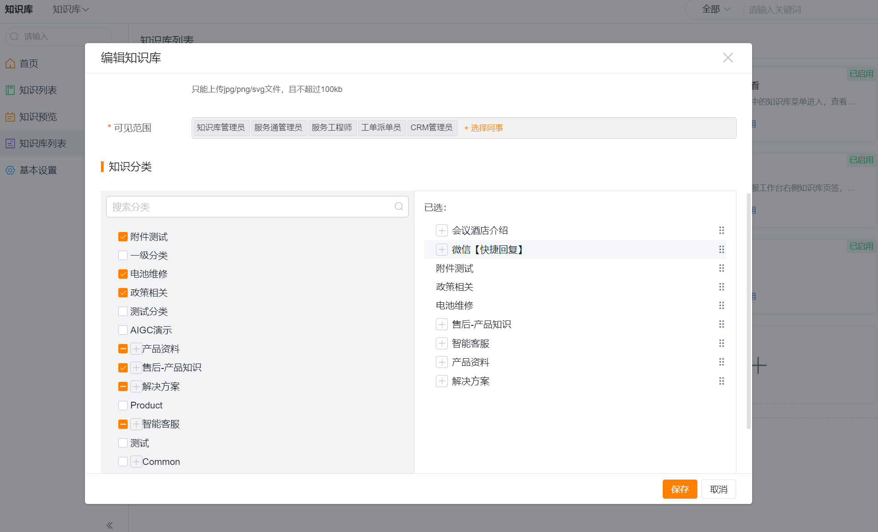Click drag handle beside 政策相关 in selected list
Viewport: 878px width, 532px height.
pyautogui.click(x=721, y=287)
